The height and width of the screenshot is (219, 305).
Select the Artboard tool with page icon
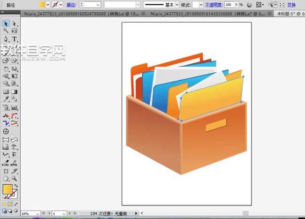tap(6, 107)
